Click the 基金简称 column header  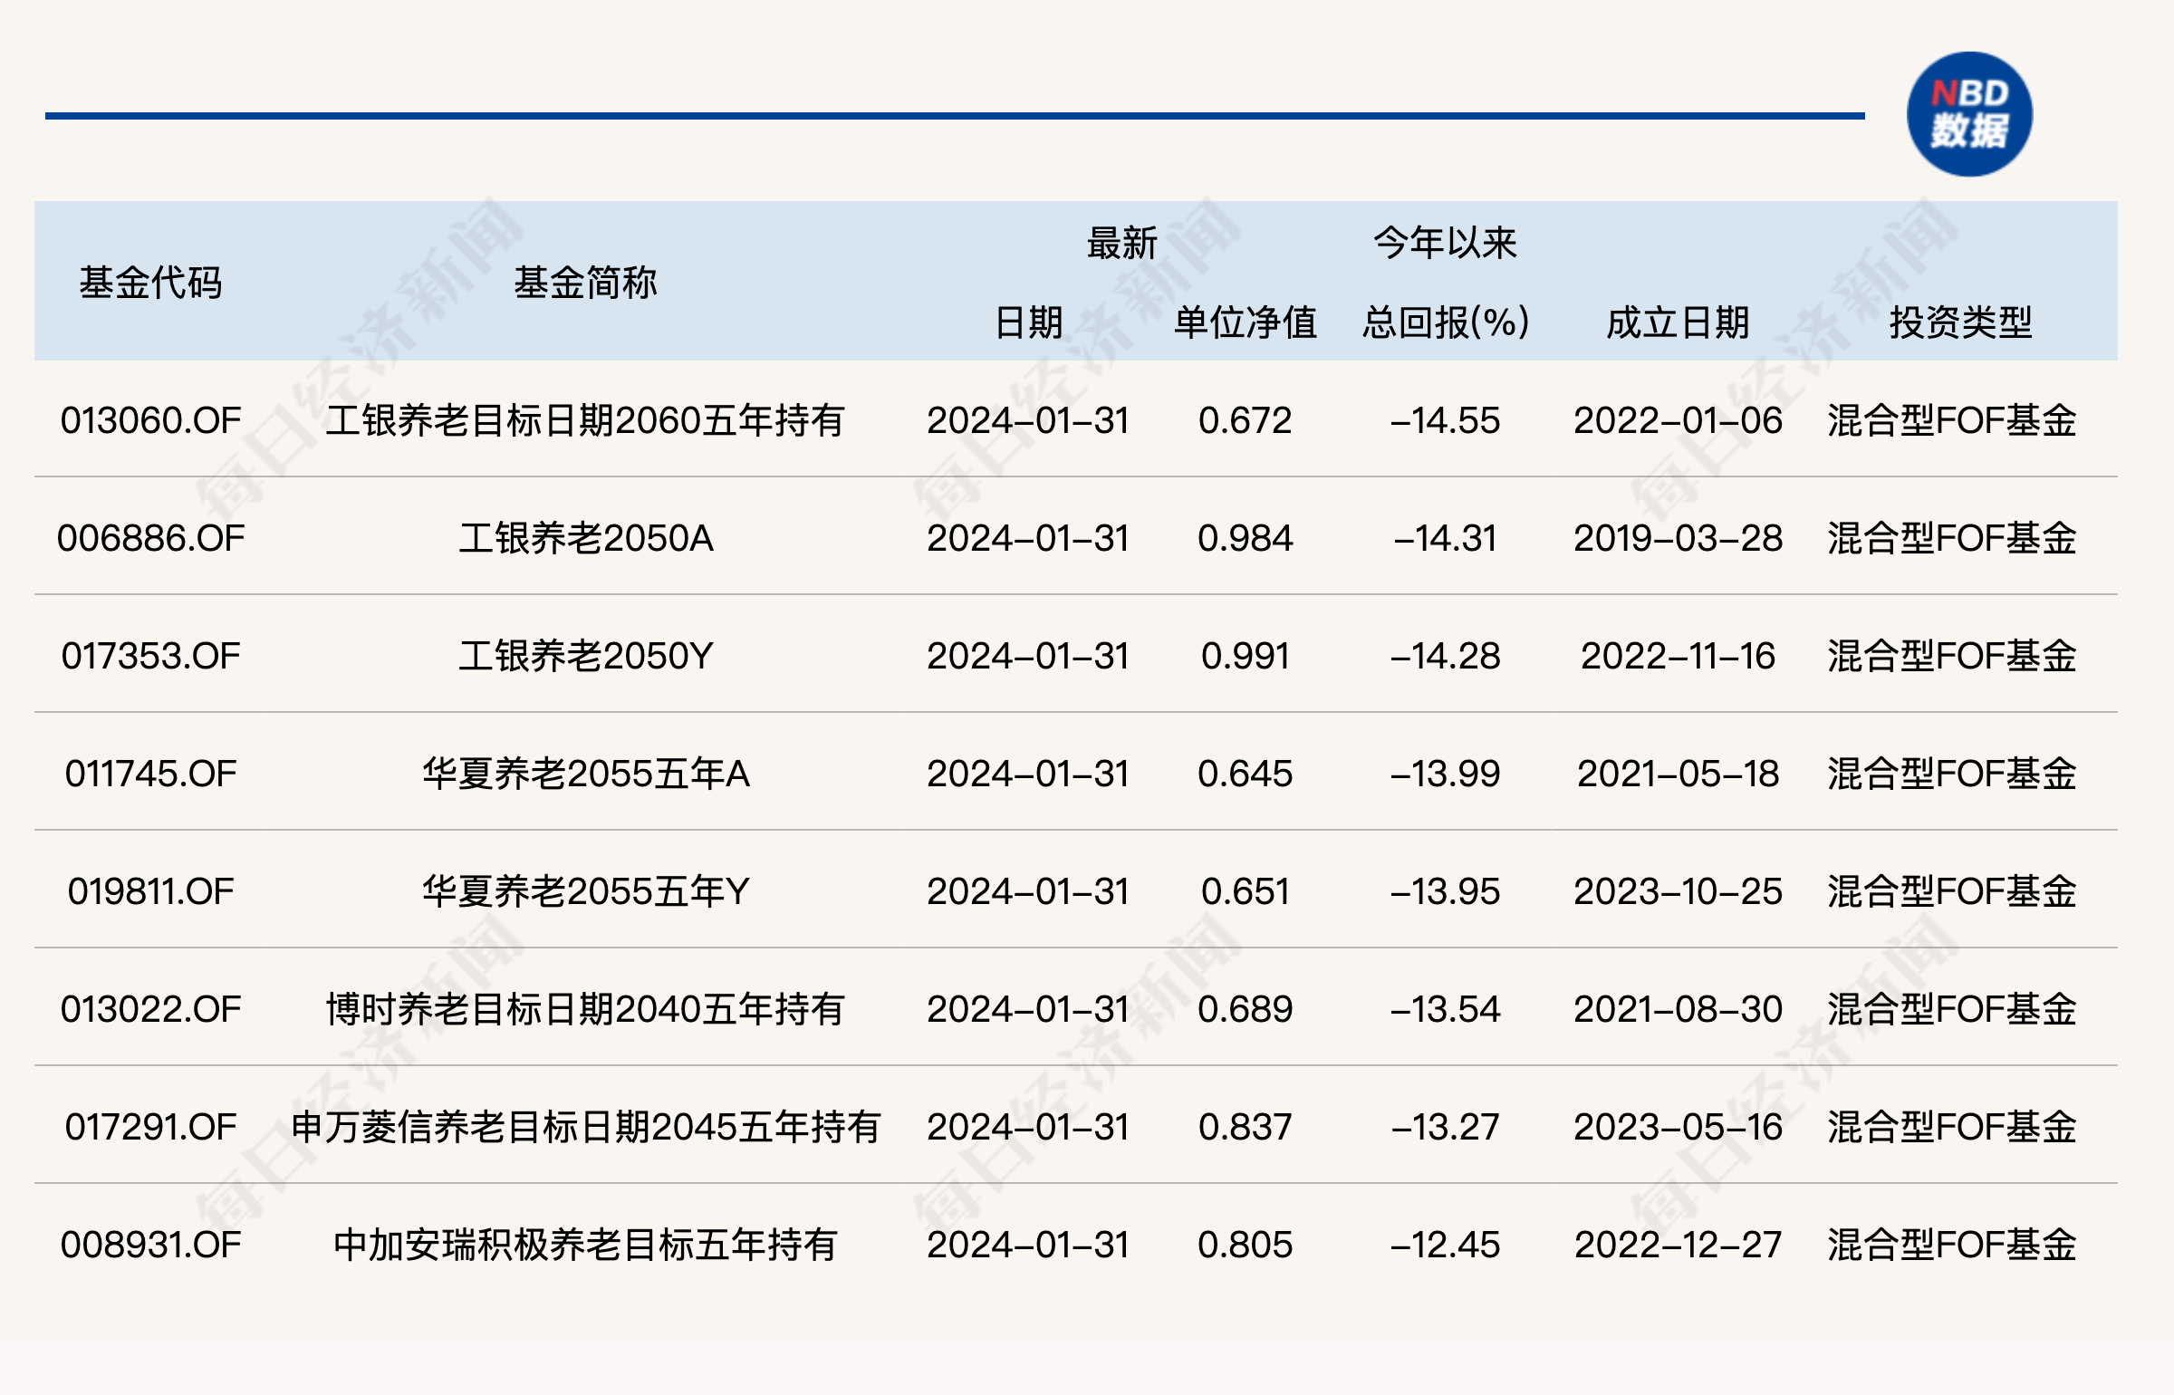tap(585, 283)
